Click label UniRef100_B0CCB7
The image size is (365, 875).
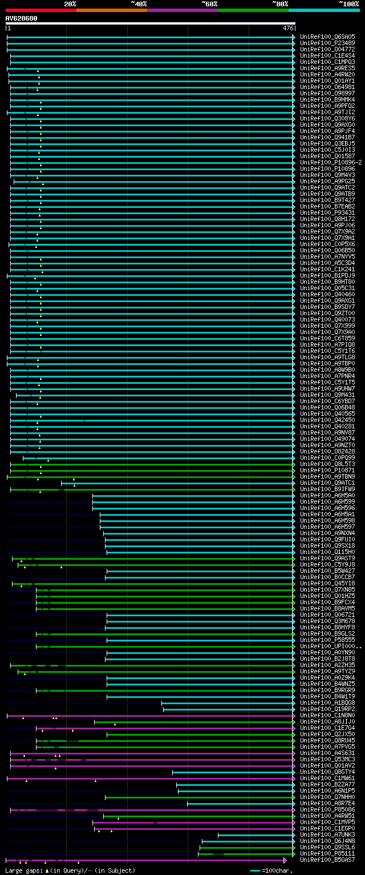[x=327, y=577]
